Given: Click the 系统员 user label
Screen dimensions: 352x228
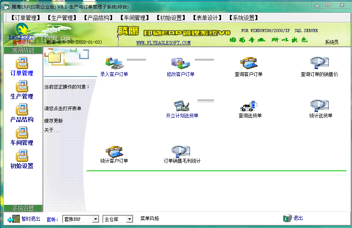Looking at the screenshot, I should [x=332, y=42].
